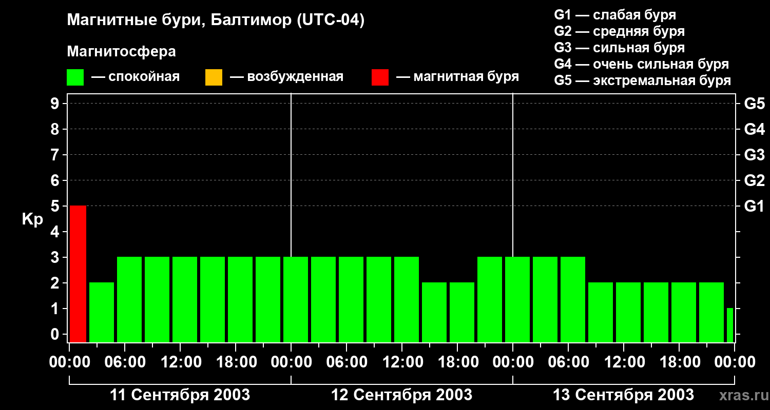Screen dimensions: 770x410
Task: Click the '— возбужденная' legend text
Action: pyautogui.click(x=286, y=77)
